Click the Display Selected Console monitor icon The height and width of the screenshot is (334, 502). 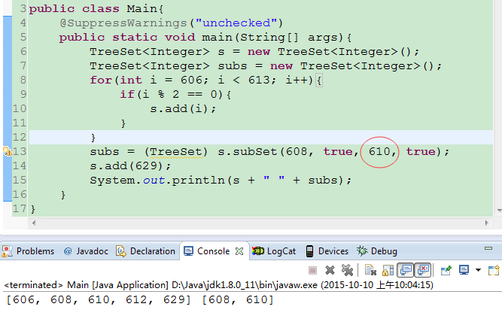click(x=464, y=270)
